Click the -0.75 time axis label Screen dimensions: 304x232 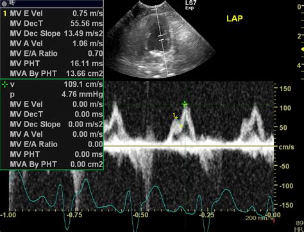pyautogui.click(x=74, y=215)
